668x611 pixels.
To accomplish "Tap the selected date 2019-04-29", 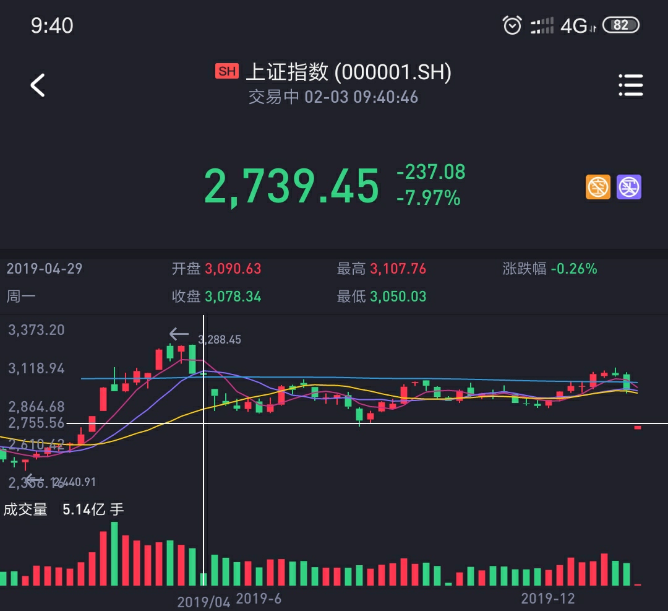I will click(x=45, y=269).
